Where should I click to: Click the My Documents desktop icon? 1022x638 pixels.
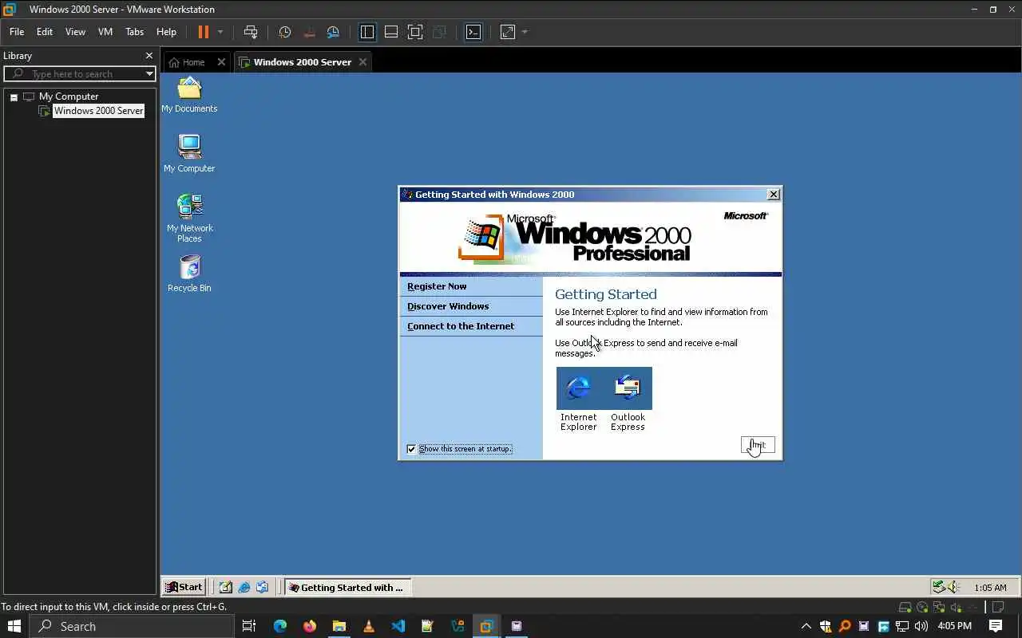(189, 94)
